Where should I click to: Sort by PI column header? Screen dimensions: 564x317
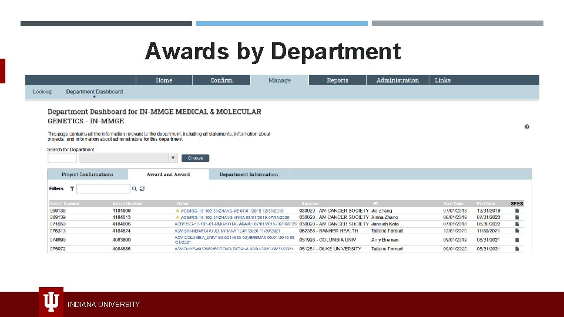coord(375,204)
